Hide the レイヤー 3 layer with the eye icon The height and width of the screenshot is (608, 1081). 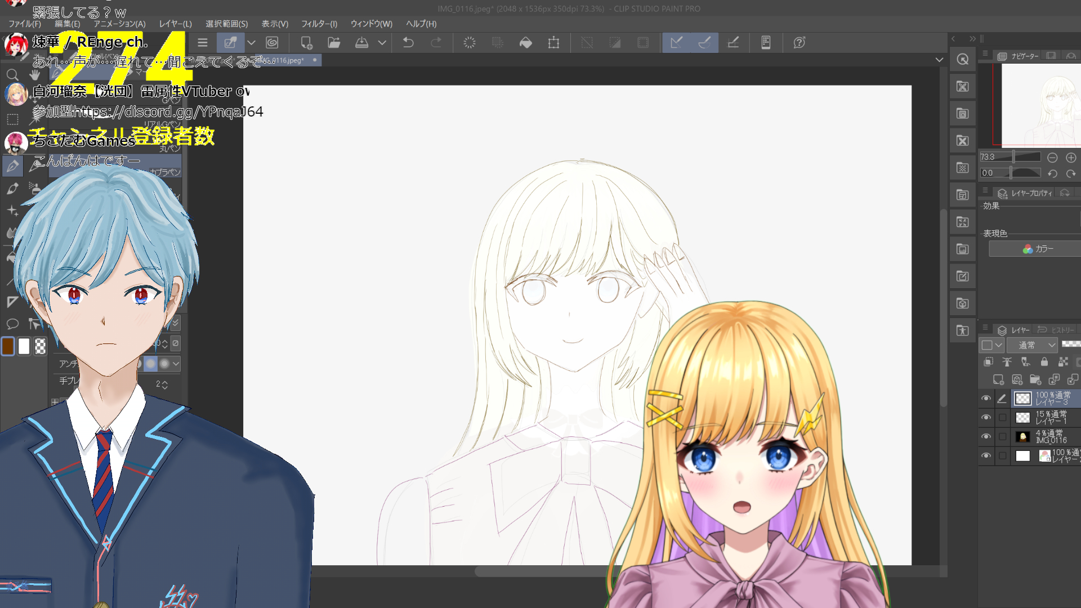(x=986, y=399)
